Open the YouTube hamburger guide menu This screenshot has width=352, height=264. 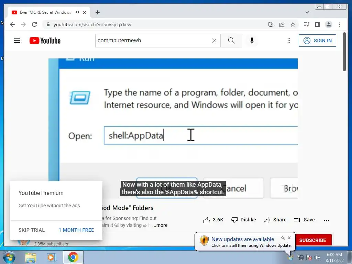pyautogui.click(x=17, y=41)
